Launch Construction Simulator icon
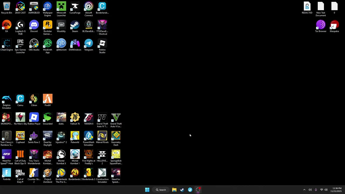The image size is (345, 194). click(102, 176)
